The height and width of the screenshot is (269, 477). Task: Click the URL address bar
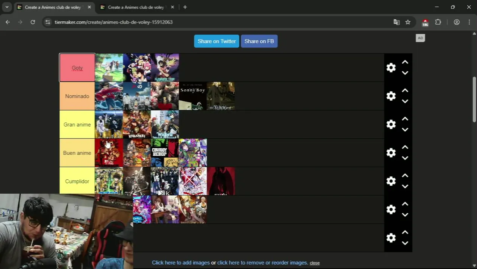pos(220,22)
